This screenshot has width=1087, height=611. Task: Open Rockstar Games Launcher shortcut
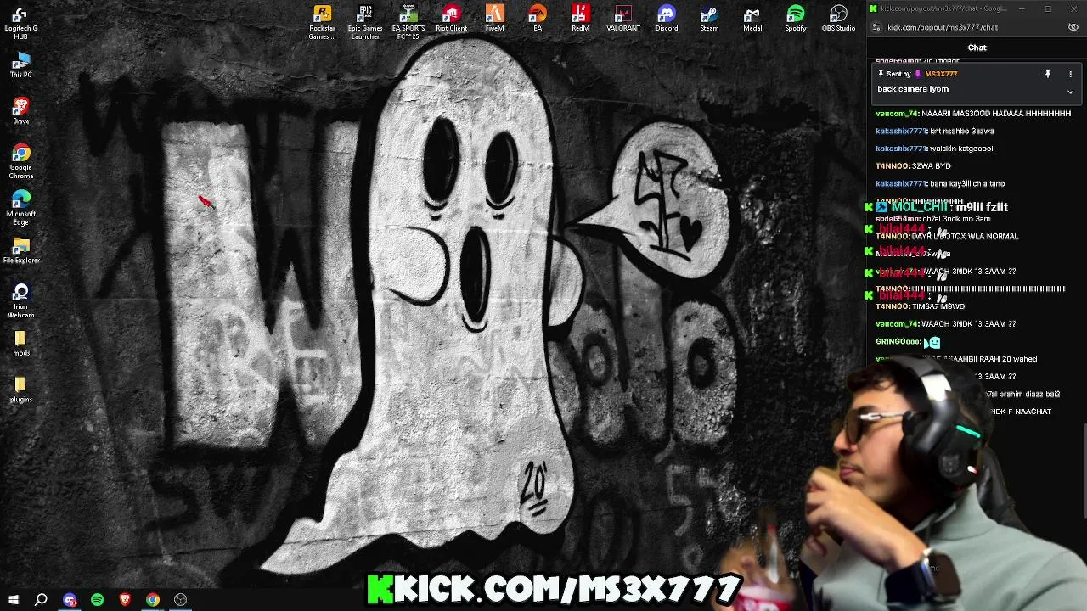point(322,22)
